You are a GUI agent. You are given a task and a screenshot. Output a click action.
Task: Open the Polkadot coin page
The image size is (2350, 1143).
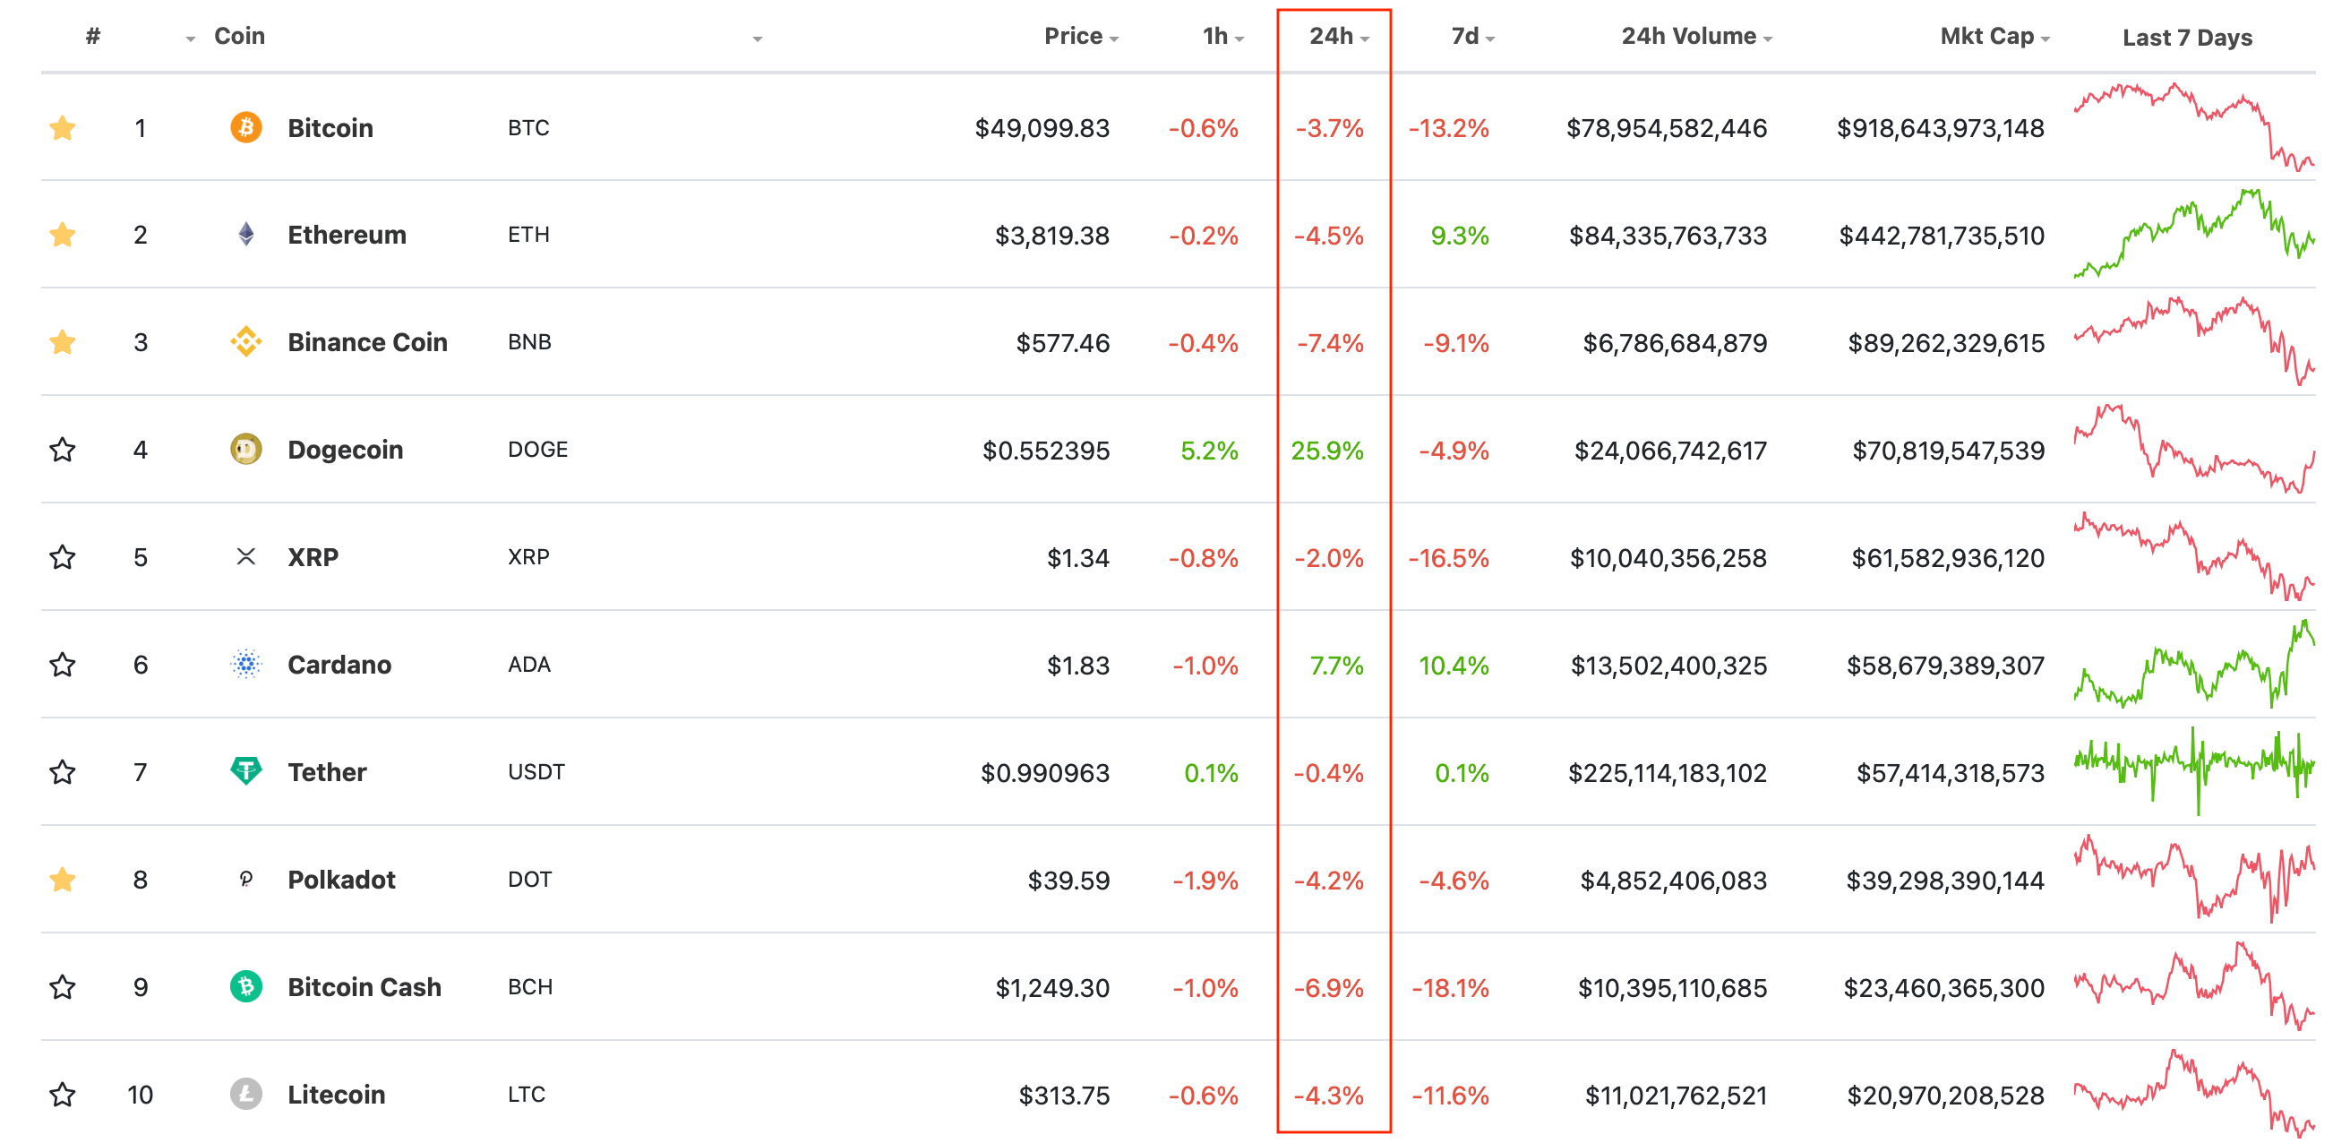tap(341, 880)
